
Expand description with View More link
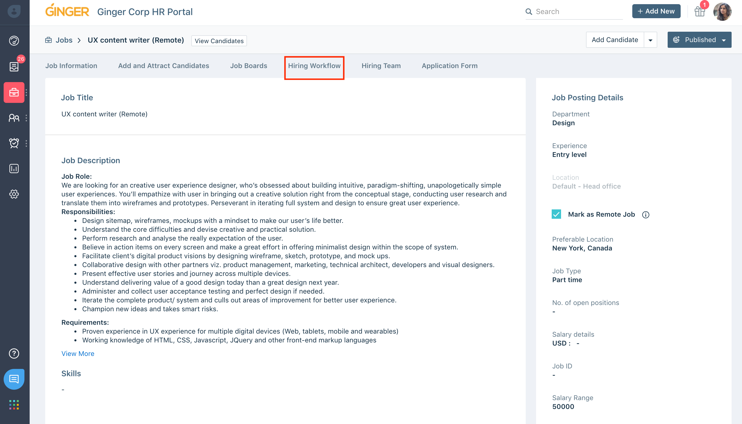[78, 354]
